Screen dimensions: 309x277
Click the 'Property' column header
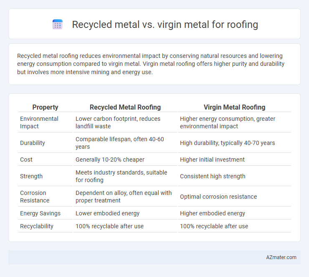click(45, 107)
